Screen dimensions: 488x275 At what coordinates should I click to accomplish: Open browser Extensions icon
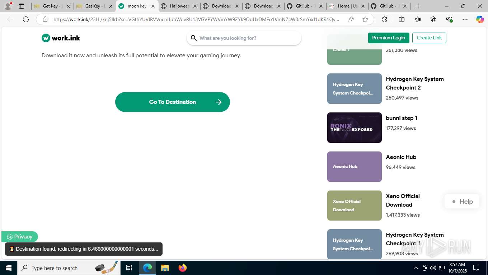384,19
